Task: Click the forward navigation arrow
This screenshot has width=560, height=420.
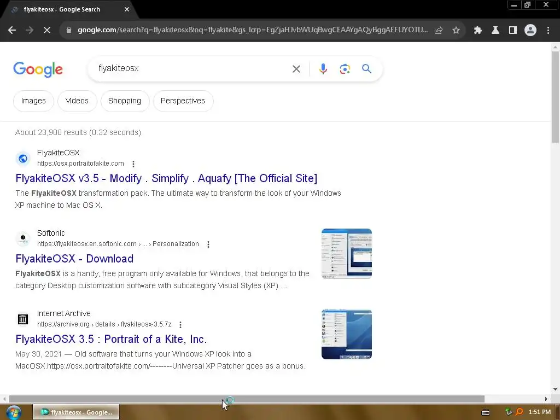Action: click(30, 31)
